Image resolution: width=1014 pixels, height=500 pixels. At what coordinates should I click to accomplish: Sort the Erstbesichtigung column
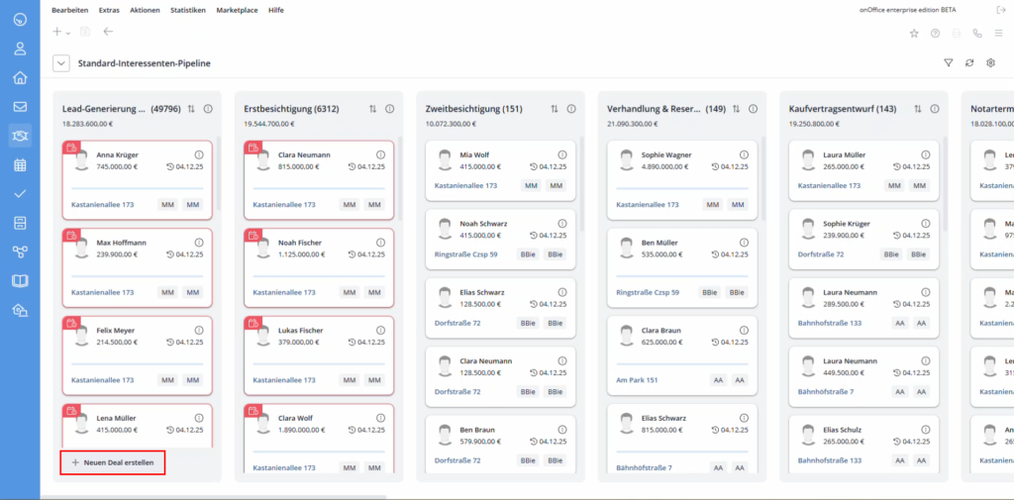372,109
